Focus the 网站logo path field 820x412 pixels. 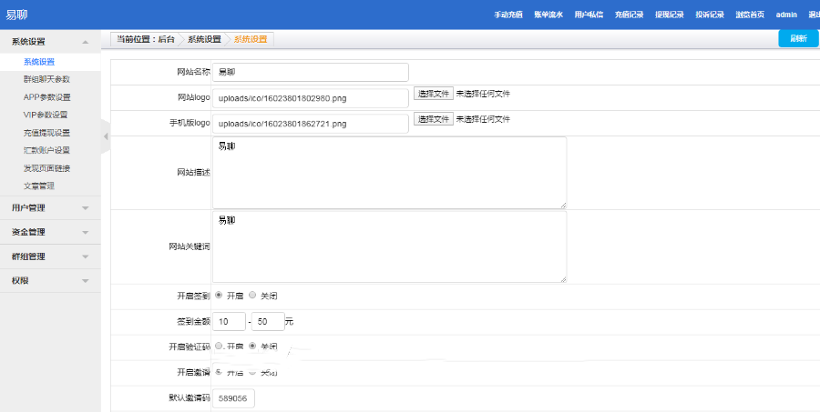(x=310, y=98)
